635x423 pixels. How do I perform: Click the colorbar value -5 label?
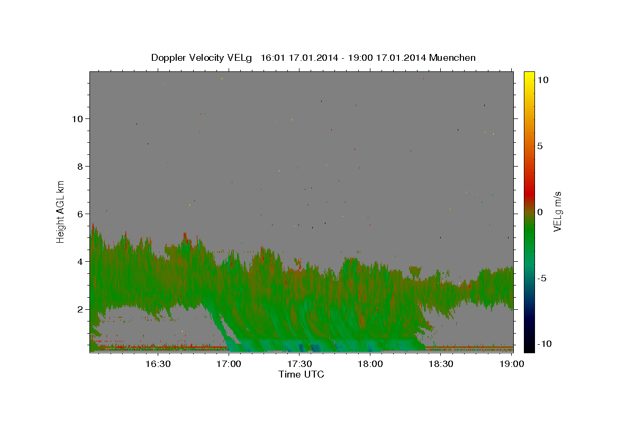(542, 278)
